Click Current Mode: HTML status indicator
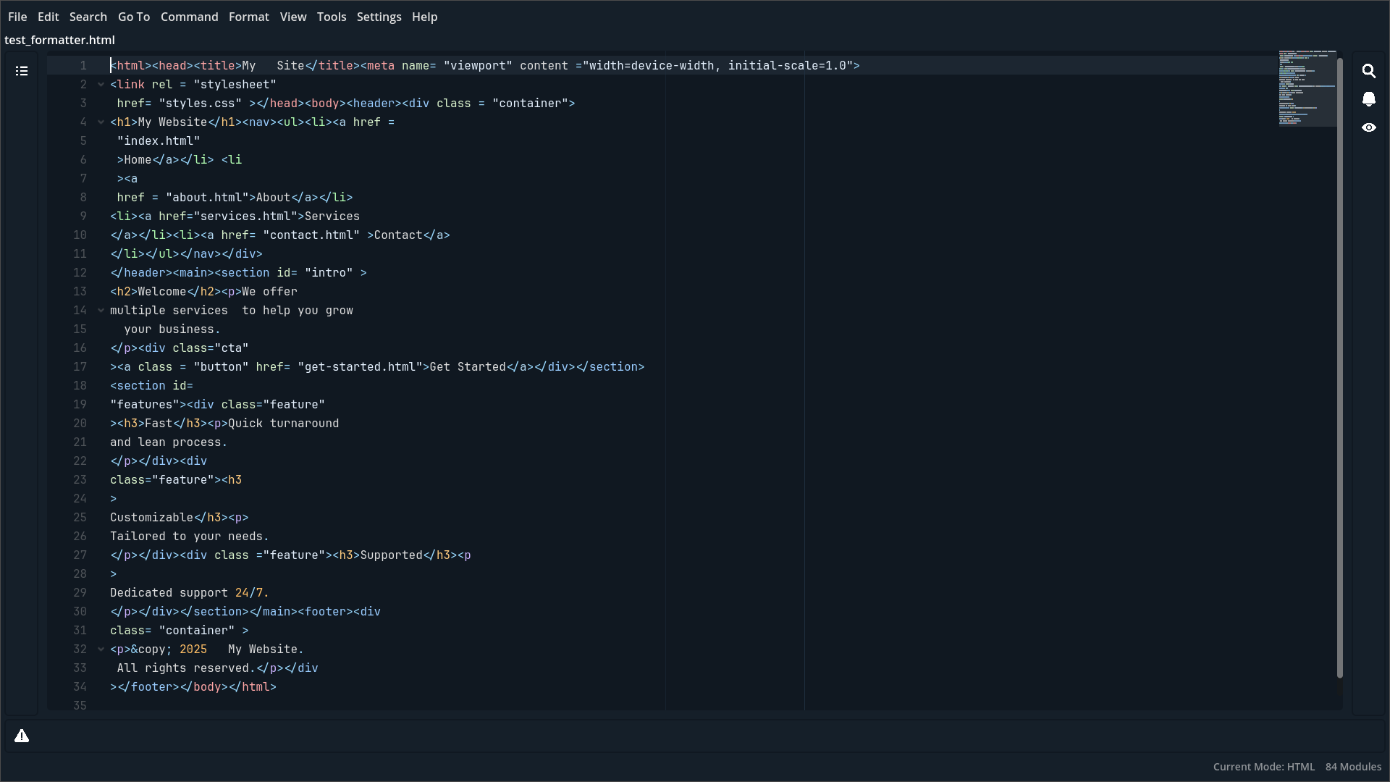This screenshot has width=1390, height=782. pos(1263,767)
